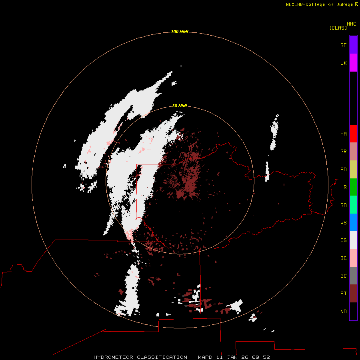Click the HR dark green swatch
This screenshot has height=360, width=360.
pyautogui.click(x=353, y=187)
